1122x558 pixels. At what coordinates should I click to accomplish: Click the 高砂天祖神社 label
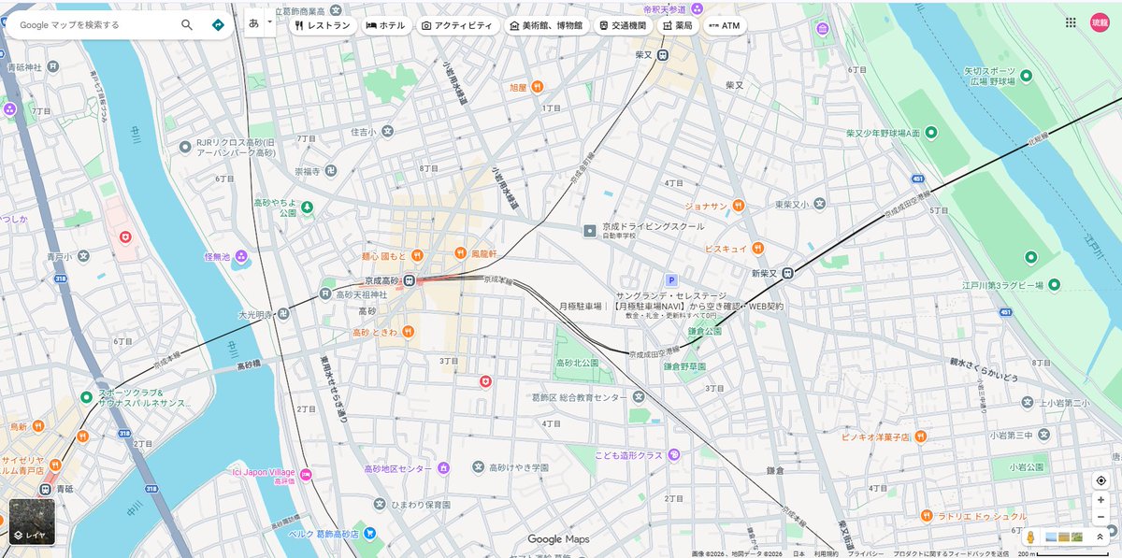click(361, 294)
